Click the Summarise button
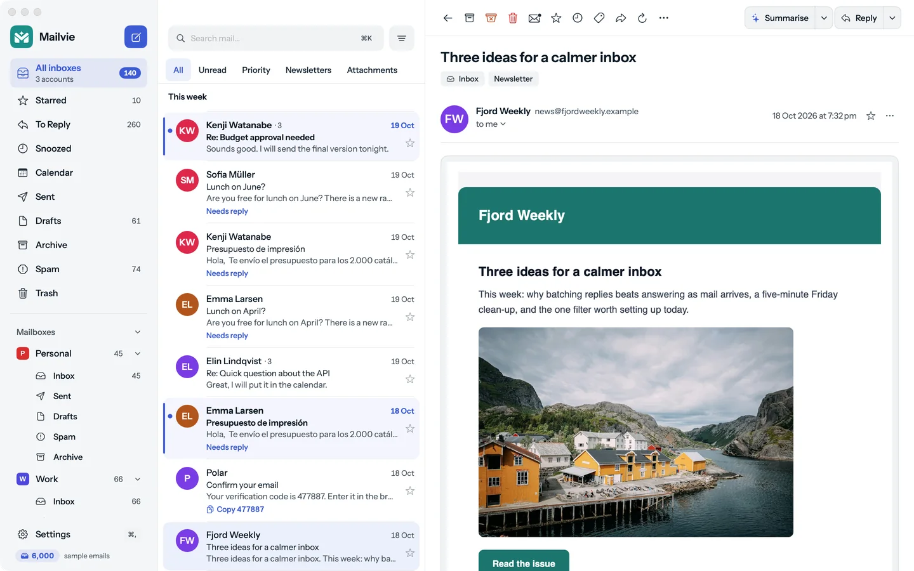 pos(780,18)
